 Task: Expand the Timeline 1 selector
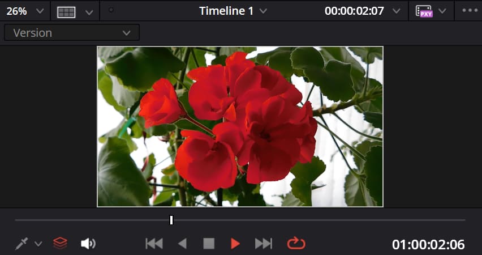pos(233,11)
